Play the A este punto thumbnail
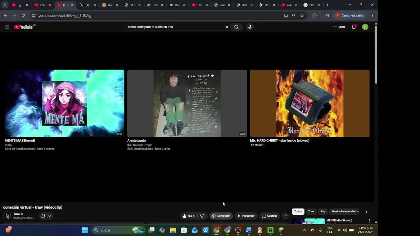The height and width of the screenshot is (236, 420). (187, 103)
